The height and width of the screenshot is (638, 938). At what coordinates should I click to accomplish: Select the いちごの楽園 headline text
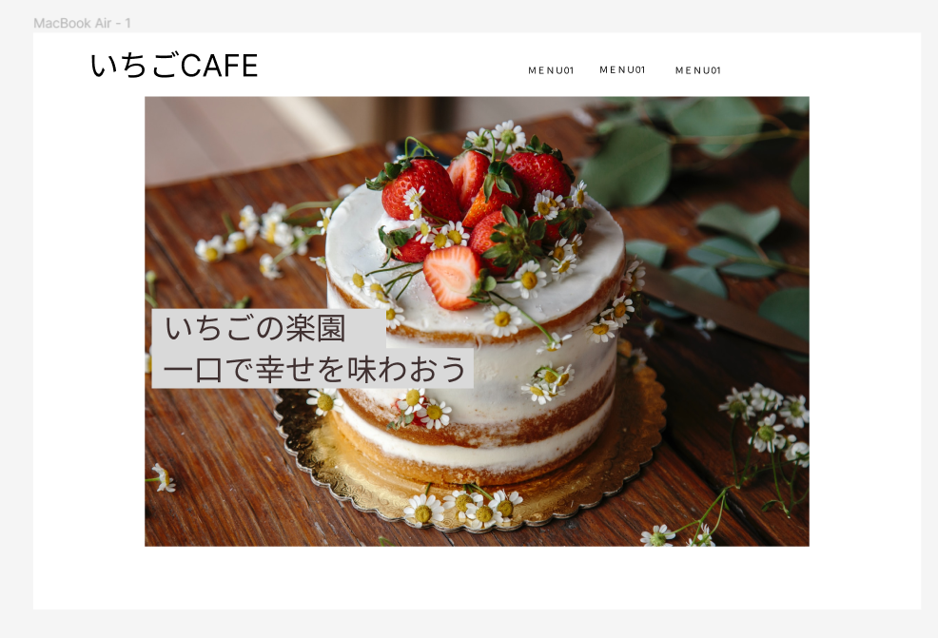(x=256, y=328)
